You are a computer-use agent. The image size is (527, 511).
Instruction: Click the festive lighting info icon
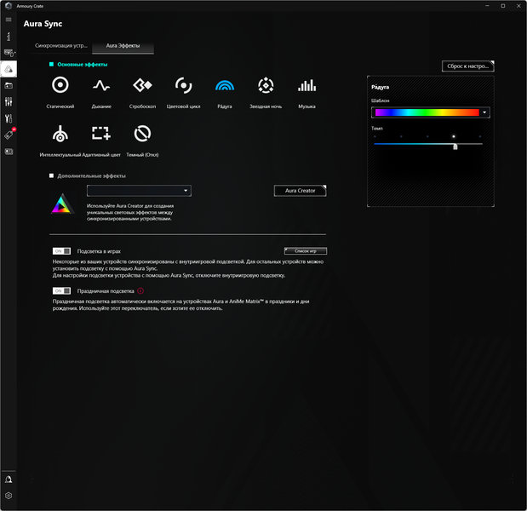pyautogui.click(x=140, y=290)
